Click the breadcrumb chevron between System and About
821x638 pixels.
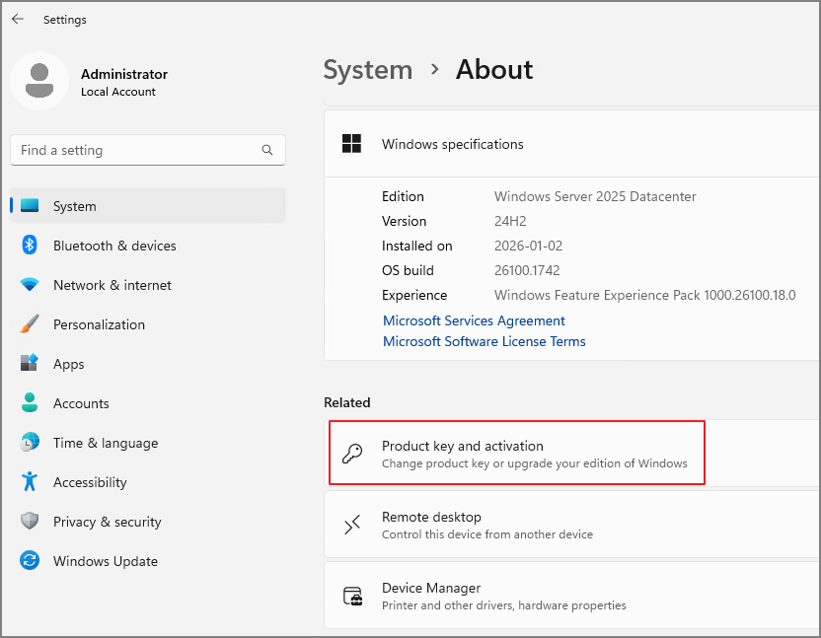pos(434,69)
